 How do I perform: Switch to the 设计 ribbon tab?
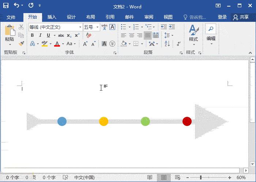tap(71, 17)
